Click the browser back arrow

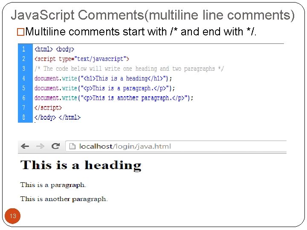25,146
